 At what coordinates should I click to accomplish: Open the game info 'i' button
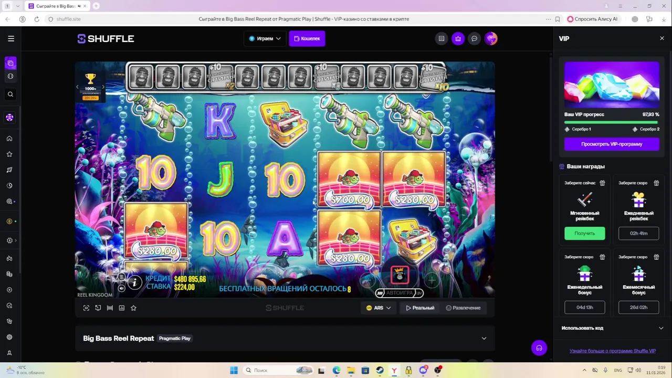click(x=134, y=283)
